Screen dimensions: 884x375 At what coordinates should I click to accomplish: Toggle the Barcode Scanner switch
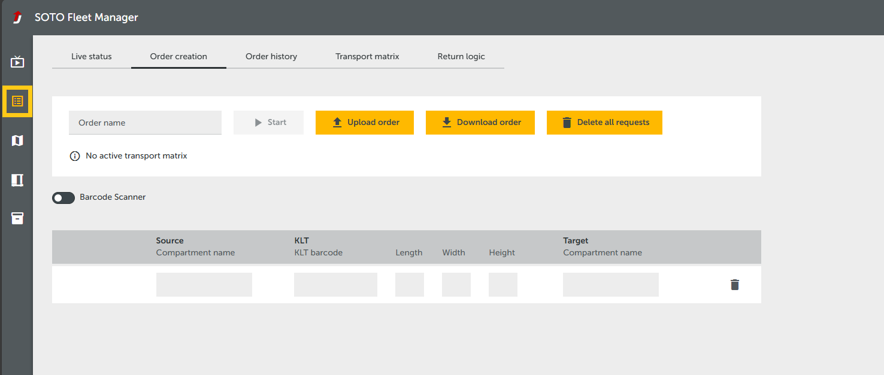[63, 197]
